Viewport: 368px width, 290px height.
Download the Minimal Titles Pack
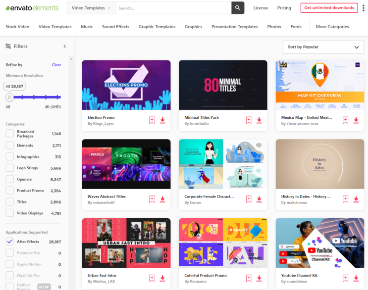tap(259, 120)
